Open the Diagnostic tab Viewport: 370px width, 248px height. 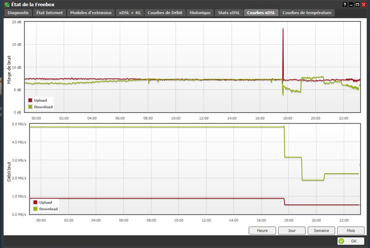click(x=18, y=13)
